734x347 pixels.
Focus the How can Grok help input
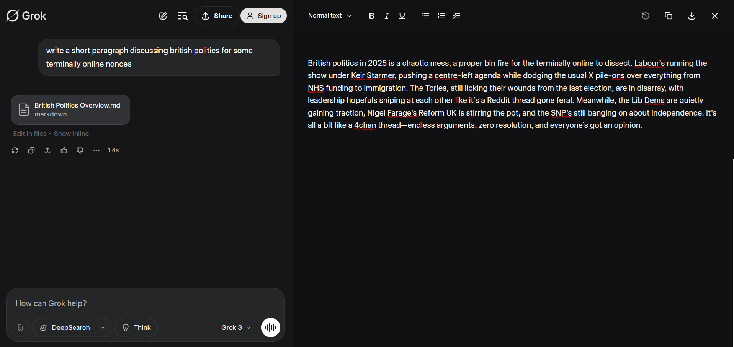(145, 303)
